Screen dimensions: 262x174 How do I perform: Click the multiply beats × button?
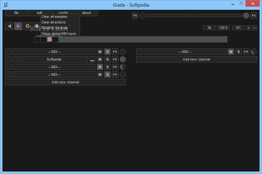click(x=248, y=28)
